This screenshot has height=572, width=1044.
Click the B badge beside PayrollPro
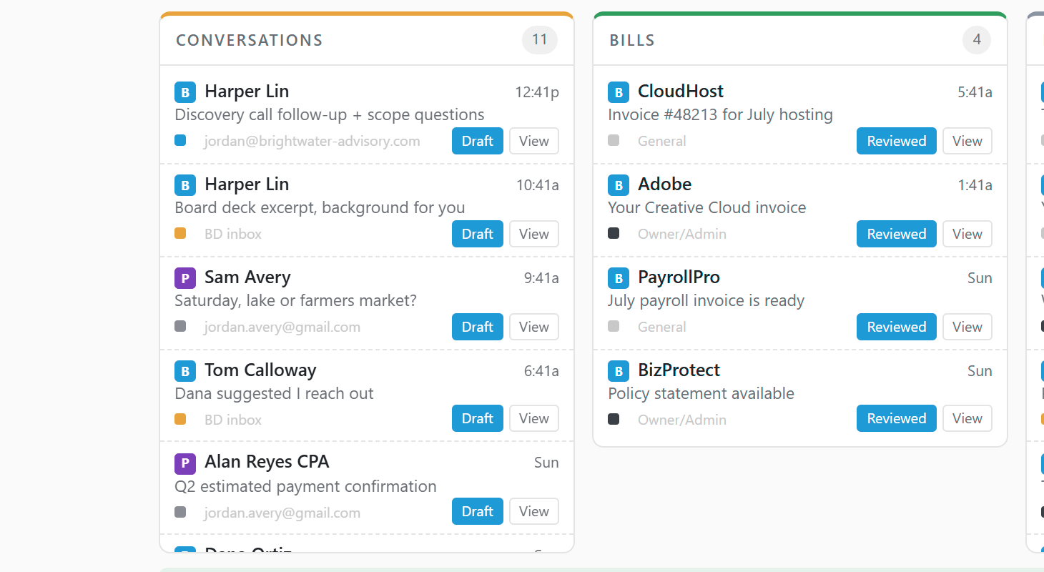point(619,278)
